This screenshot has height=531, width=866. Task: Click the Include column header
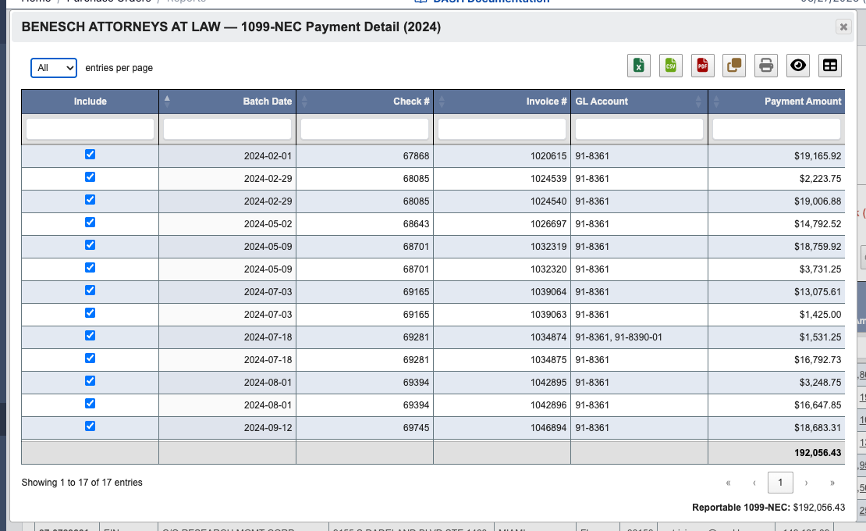[90, 102]
